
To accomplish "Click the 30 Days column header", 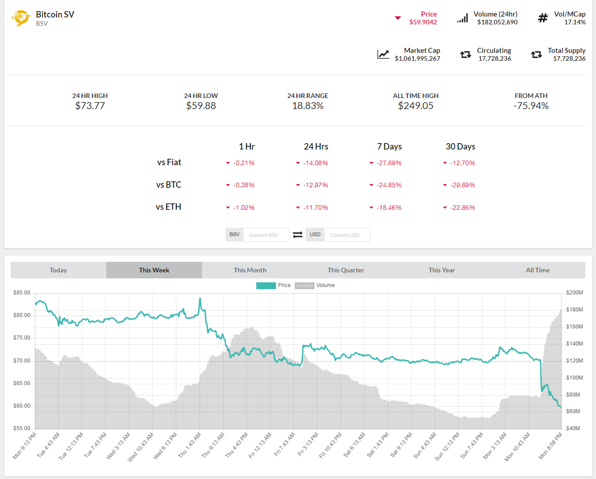I will pyautogui.click(x=461, y=146).
